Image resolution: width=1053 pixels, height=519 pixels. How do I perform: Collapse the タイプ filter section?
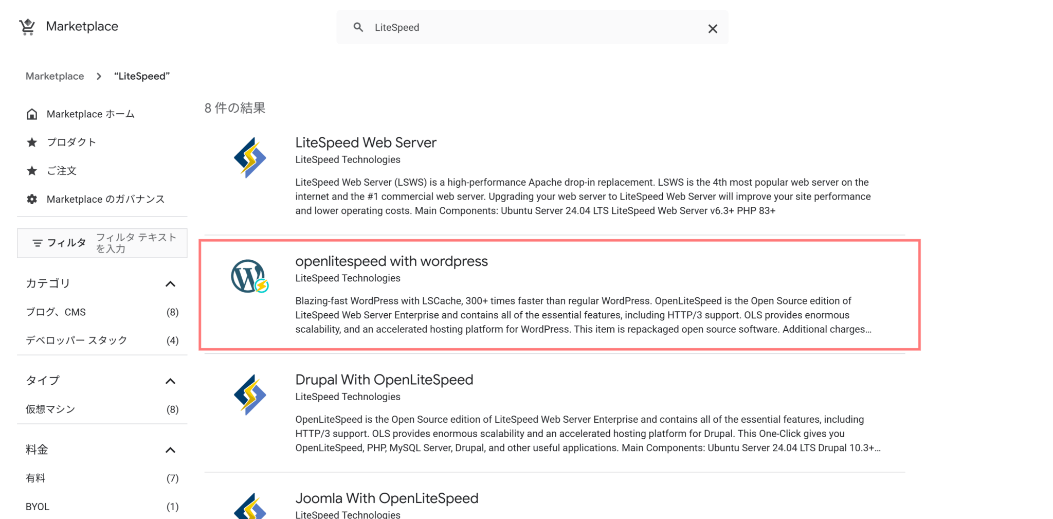click(171, 381)
